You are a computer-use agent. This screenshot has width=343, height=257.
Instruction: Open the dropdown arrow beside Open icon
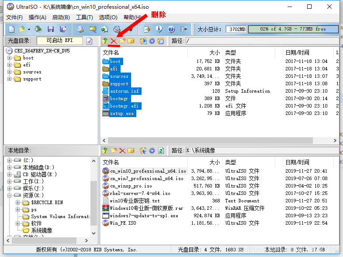click(x=29, y=29)
